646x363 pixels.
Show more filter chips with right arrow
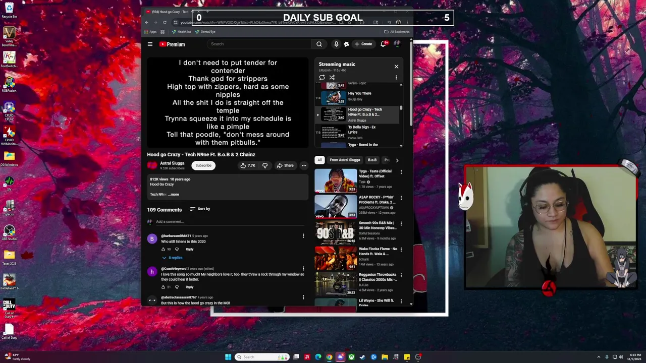pyautogui.click(x=397, y=160)
